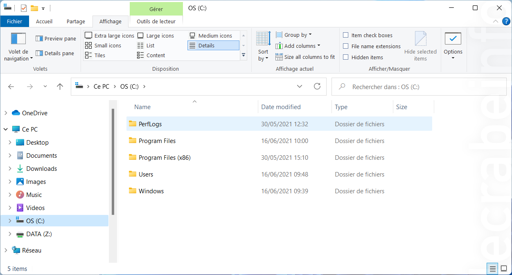Sort by Date modified column header
Screen dimensions: 512x275
click(295, 107)
